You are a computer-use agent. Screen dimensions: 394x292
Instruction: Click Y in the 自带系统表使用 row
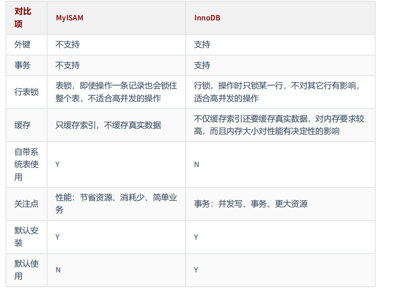pyautogui.click(x=57, y=165)
